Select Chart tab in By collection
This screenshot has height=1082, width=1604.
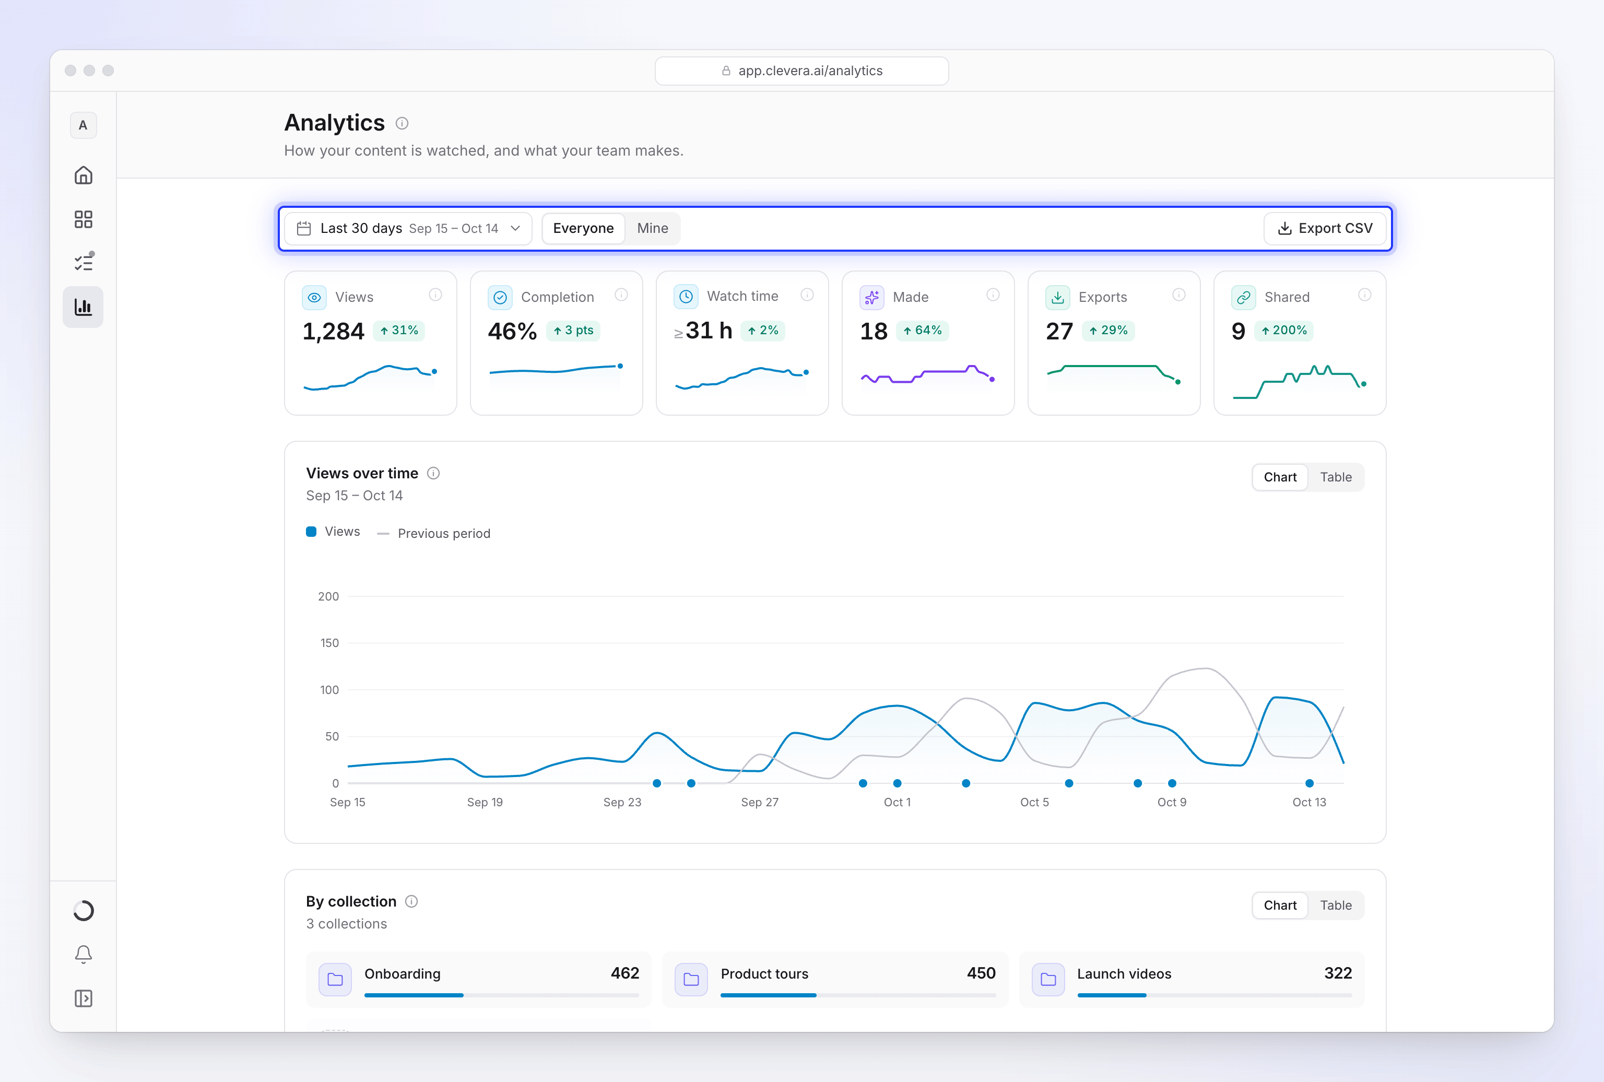(1280, 905)
